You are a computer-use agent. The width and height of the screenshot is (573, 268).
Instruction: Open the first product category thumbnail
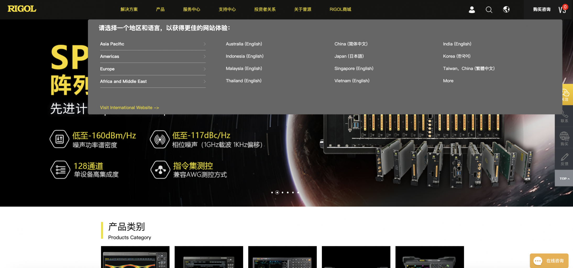135,257
